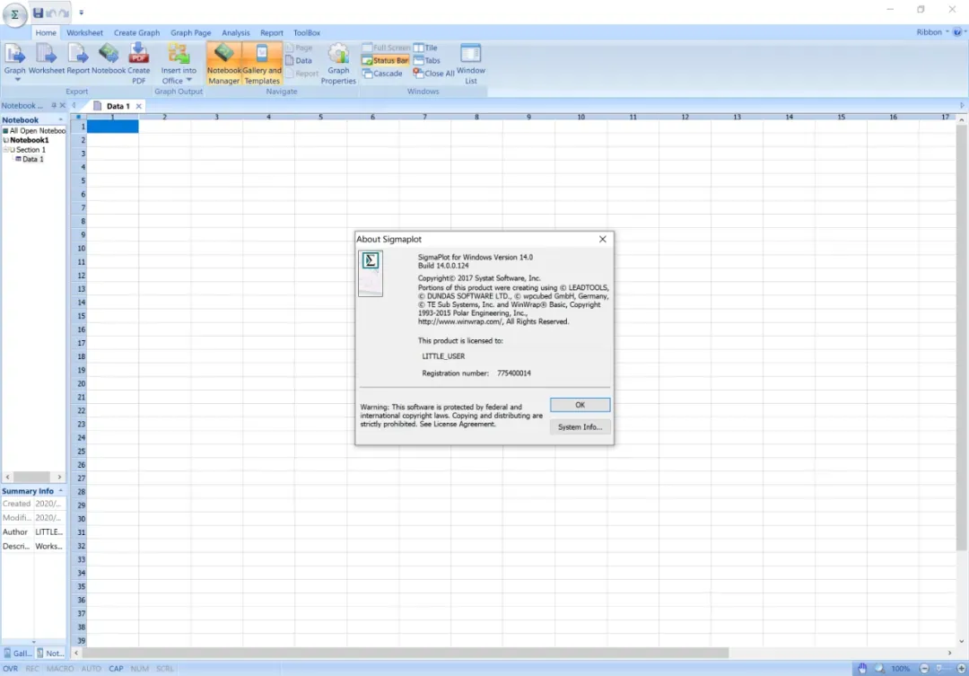Toggle the Notebook Manager button
Viewport: 969px width, 676px height.
[x=223, y=64]
